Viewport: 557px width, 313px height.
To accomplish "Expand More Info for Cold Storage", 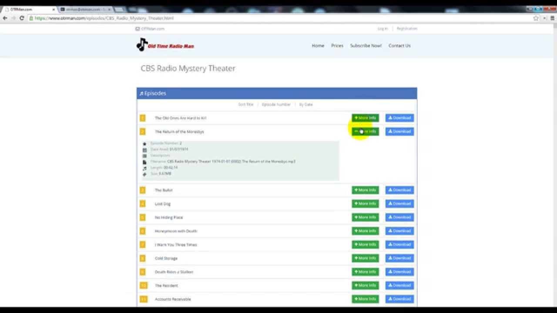I will pyautogui.click(x=365, y=258).
